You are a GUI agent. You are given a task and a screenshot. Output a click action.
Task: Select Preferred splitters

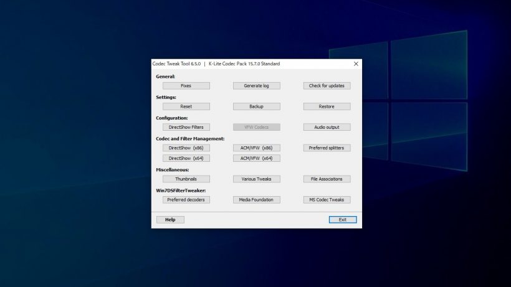[x=327, y=148]
